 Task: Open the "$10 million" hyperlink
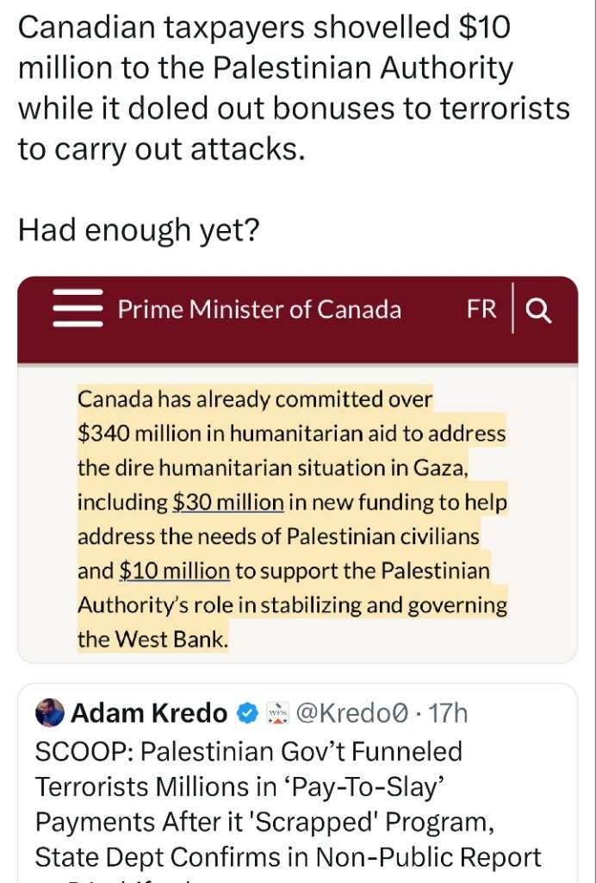pos(174,571)
